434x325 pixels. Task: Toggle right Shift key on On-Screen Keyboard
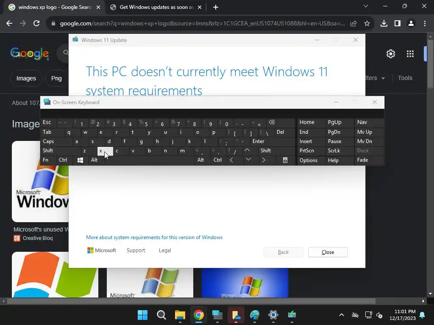pyautogui.click(x=277, y=151)
